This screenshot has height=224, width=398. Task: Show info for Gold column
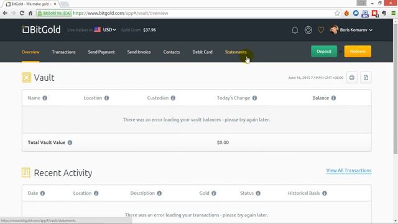coord(214,194)
